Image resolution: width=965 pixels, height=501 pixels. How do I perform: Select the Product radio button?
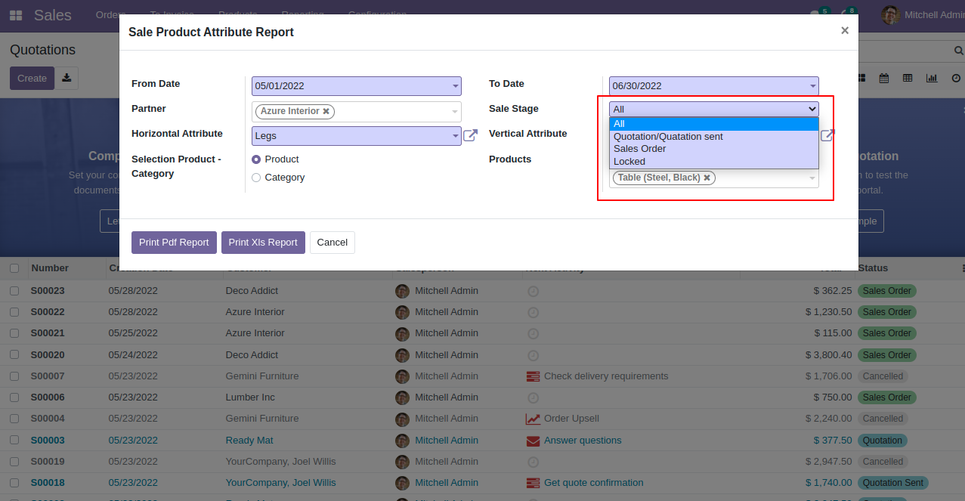pos(256,159)
